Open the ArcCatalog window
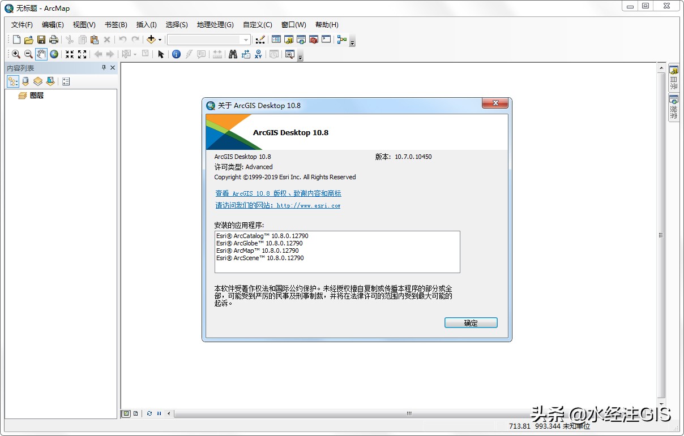This screenshot has width=684, height=436. pyautogui.click(x=288, y=40)
